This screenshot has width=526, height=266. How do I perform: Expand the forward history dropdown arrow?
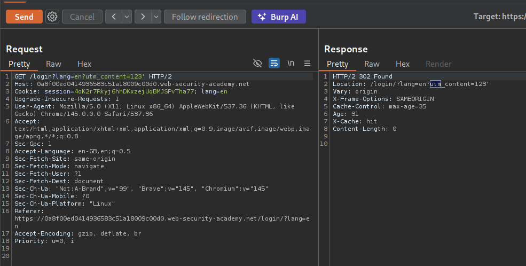(x=156, y=17)
